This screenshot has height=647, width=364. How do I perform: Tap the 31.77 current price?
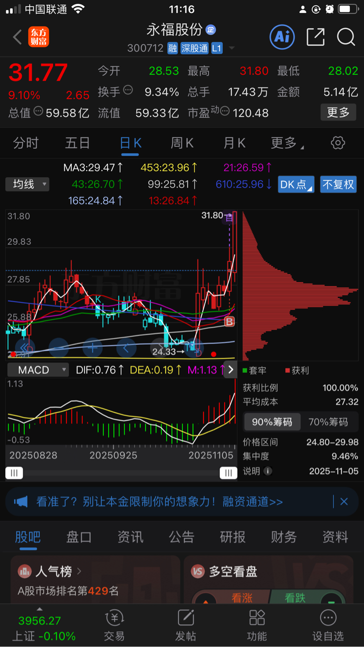click(38, 73)
